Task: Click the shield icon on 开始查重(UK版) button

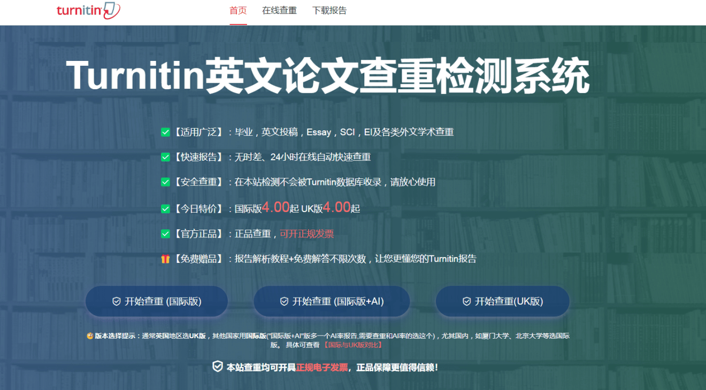Action: click(466, 301)
